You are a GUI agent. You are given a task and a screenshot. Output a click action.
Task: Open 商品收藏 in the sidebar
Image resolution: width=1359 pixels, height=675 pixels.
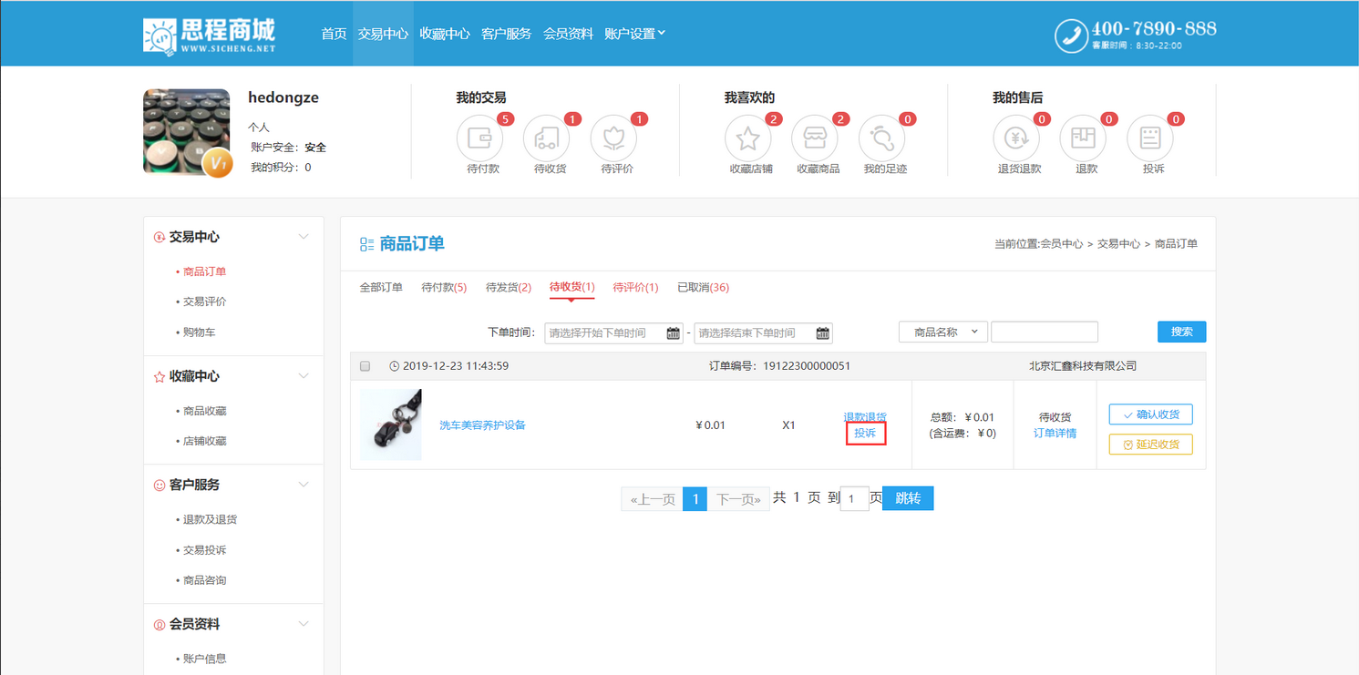204,411
